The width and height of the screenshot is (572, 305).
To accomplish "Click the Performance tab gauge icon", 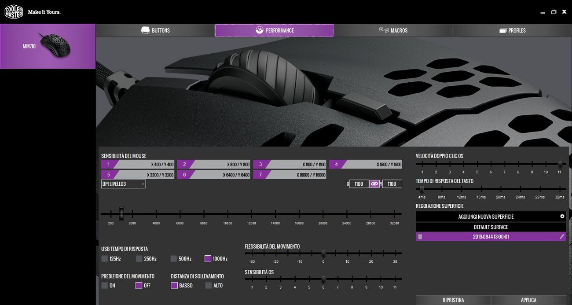I will [260, 30].
